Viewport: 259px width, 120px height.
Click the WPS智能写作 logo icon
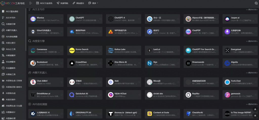[x=111, y=32]
